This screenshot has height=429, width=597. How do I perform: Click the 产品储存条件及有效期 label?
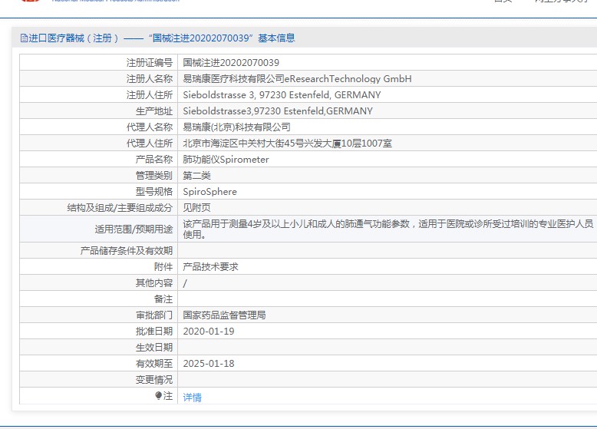tap(127, 251)
